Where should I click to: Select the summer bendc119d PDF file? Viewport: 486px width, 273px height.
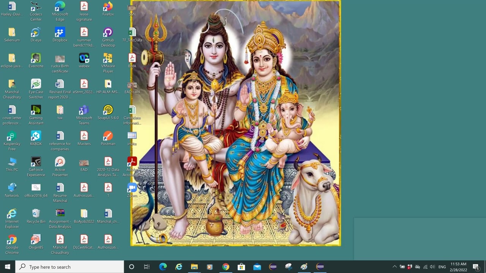pyautogui.click(x=84, y=37)
